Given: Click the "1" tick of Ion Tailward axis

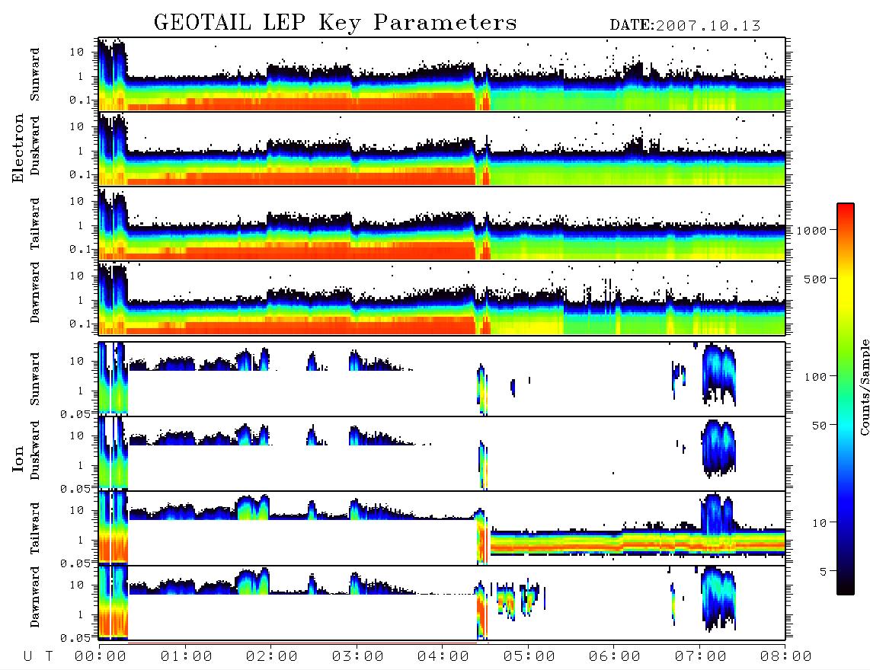Looking at the screenshot, I should (x=81, y=540).
